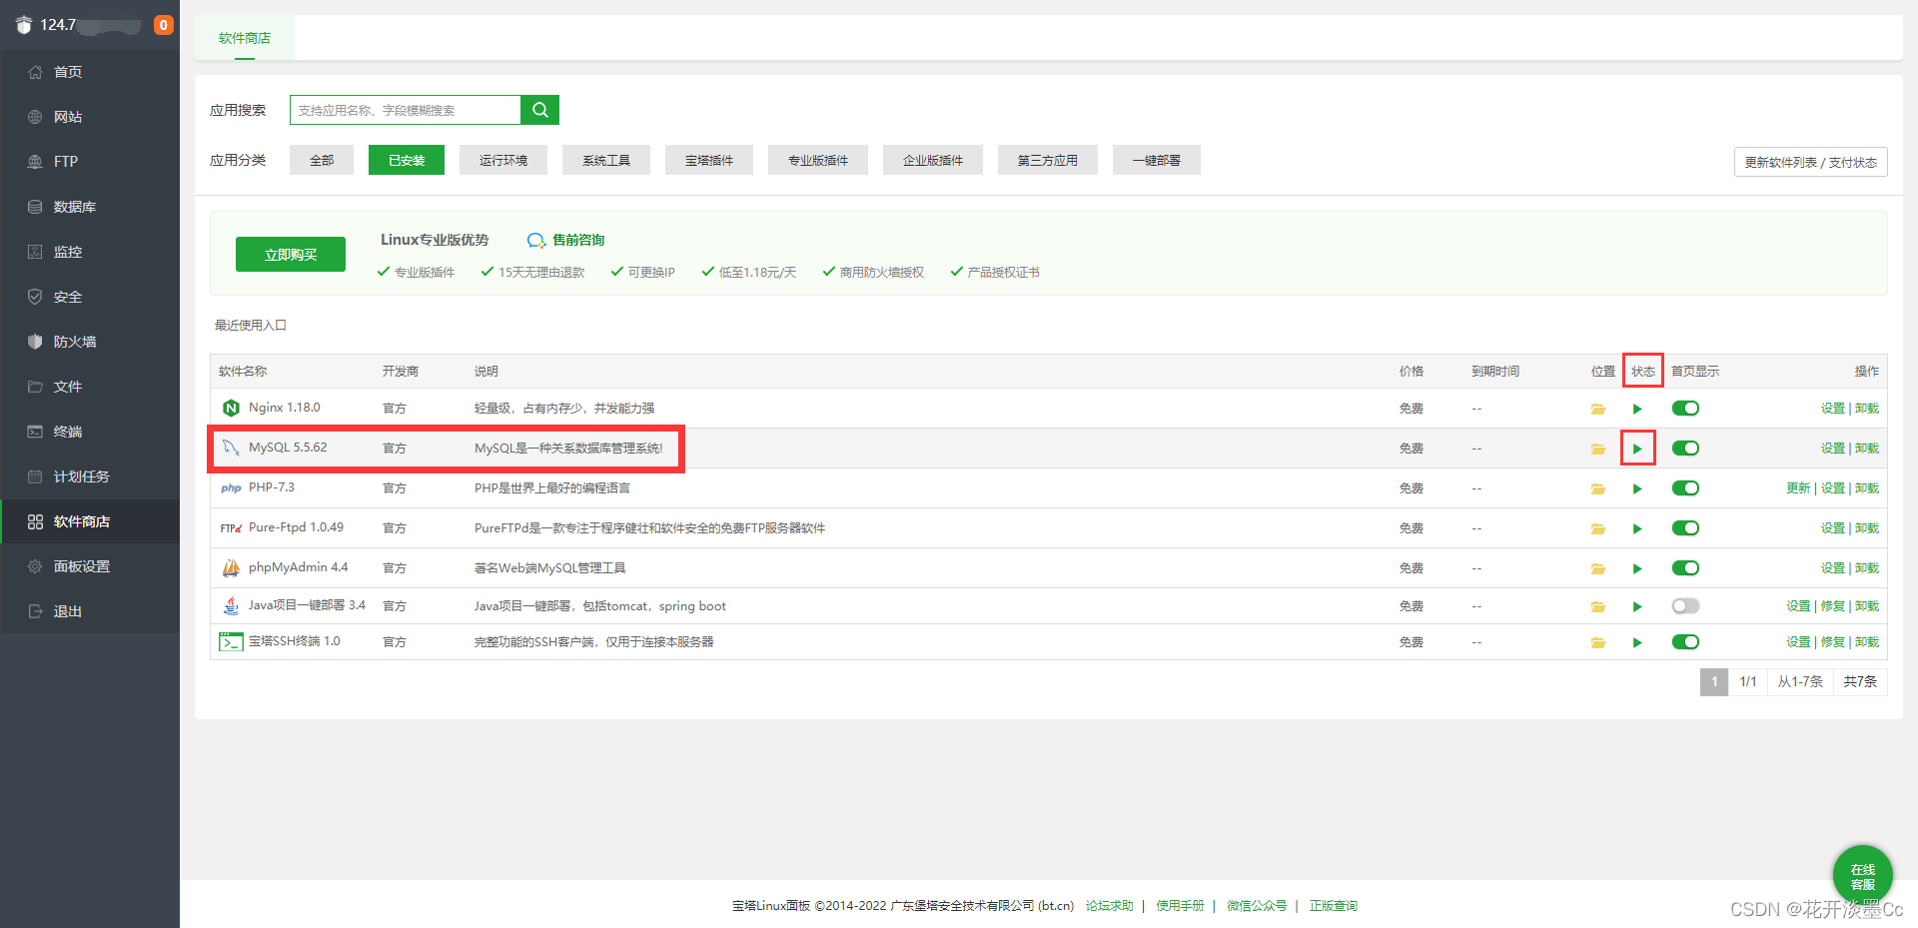1918x928 pixels.
Task: Open 网站 in the sidebar
Action: 90,117
